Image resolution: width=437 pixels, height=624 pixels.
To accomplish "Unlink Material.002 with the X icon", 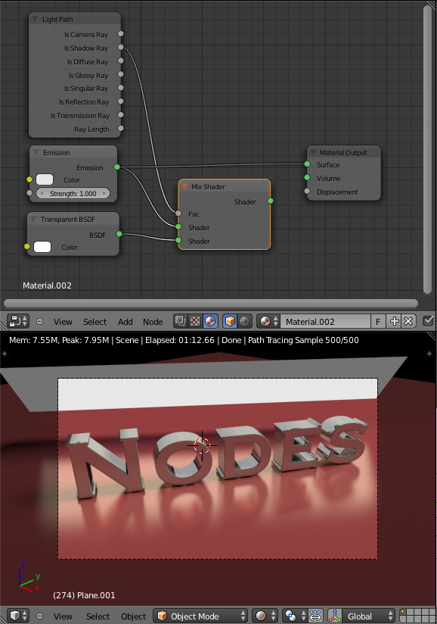I will coord(408,321).
